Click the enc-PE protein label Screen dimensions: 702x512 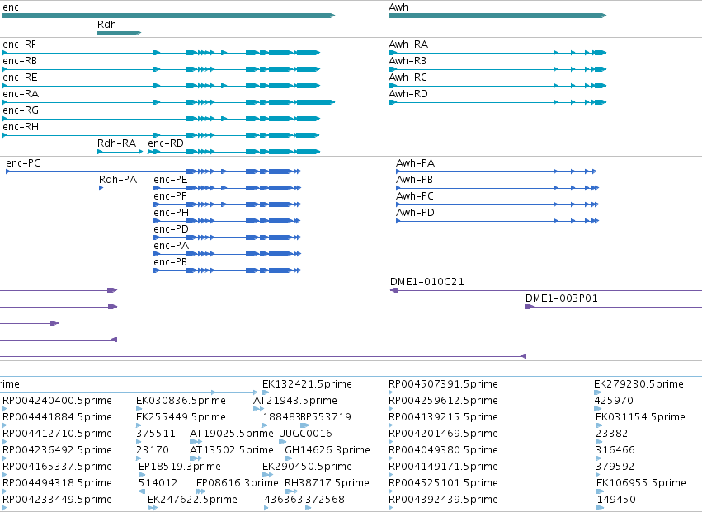[x=171, y=180]
